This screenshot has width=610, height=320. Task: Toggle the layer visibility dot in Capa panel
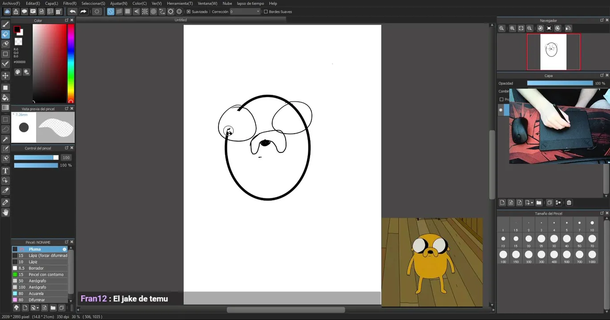pyautogui.click(x=501, y=110)
